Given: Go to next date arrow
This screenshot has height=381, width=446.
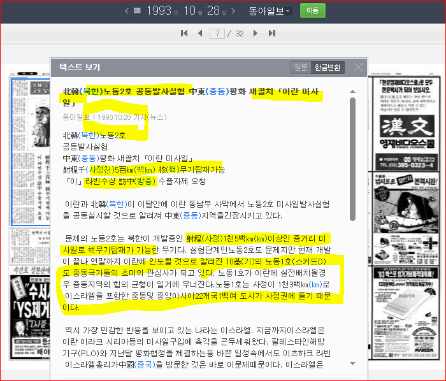Looking at the screenshot, I should pos(233,11).
